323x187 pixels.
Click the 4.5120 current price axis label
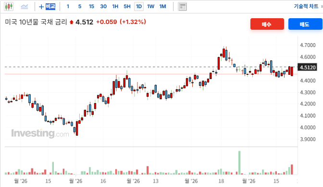308,68
